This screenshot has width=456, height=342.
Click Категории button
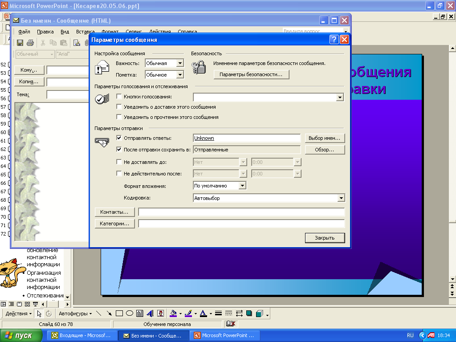114,224
